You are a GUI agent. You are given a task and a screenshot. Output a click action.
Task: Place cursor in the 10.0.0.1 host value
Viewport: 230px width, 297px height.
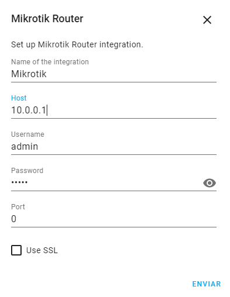click(29, 110)
